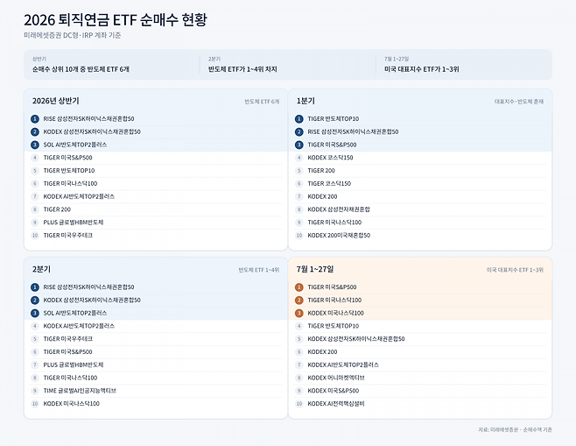Click "KODEX 머니마켓액티브" in July panel
The image size is (576, 446).
[336, 378]
